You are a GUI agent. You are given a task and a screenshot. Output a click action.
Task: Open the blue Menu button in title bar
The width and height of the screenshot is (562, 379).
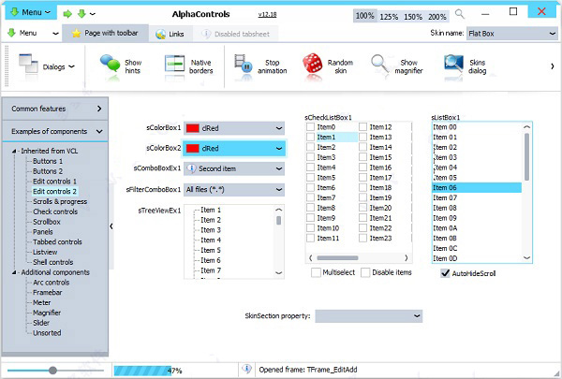31,12
